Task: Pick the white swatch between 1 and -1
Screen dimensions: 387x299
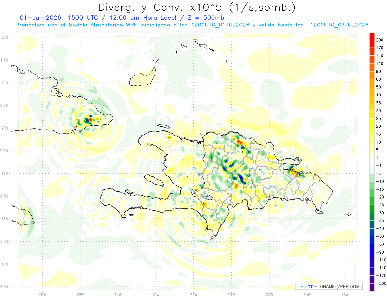Action: [372, 162]
